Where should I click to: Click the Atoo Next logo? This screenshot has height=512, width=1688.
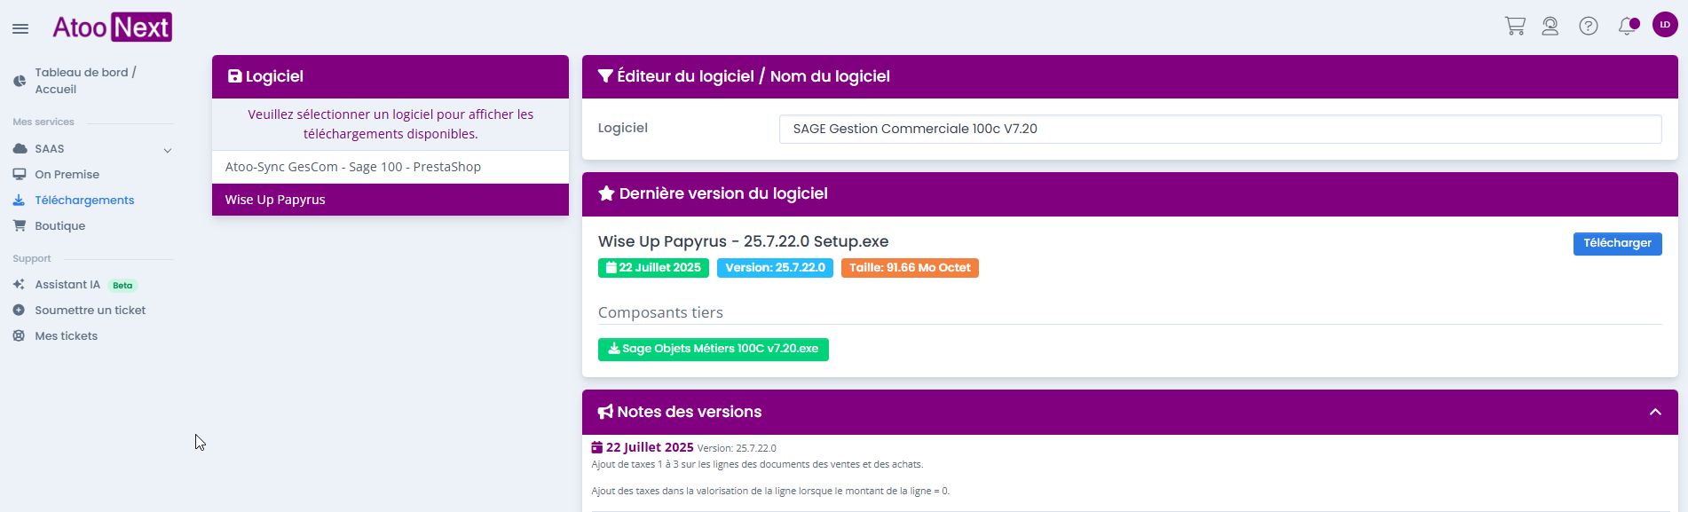112,28
